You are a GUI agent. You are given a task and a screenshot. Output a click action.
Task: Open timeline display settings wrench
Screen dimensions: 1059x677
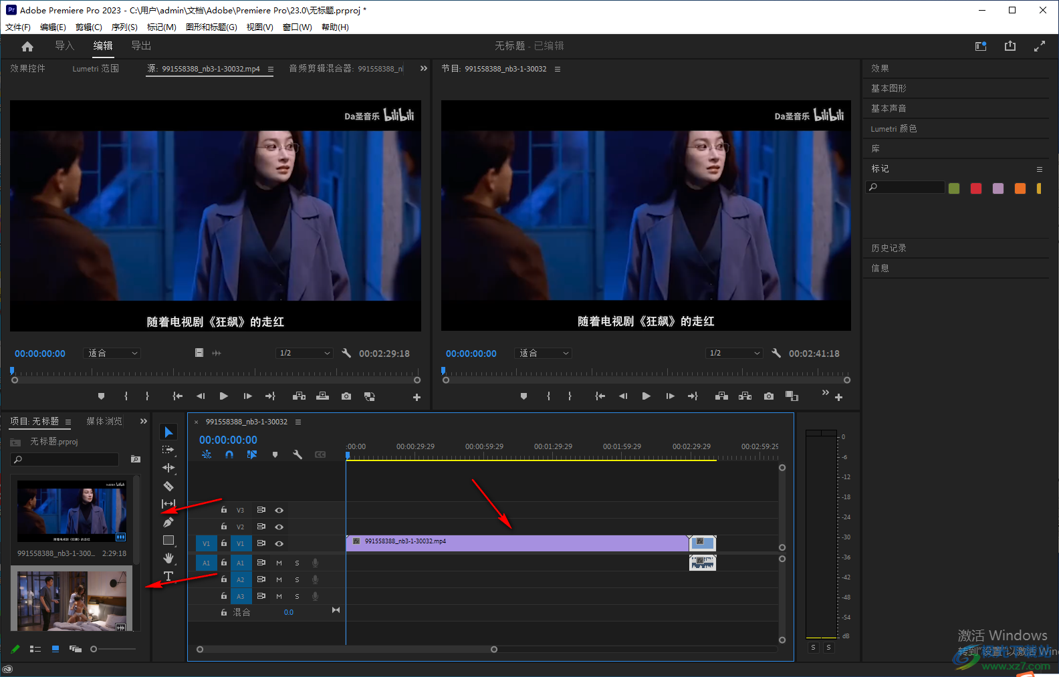click(298, 454)
